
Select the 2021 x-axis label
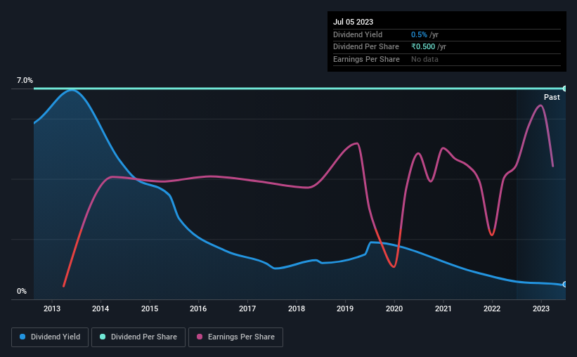(443, 309)
